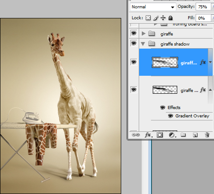Click the Gradient Overlay effect label
The width and height of the screenshot is (214, 194).
[x=192, y=116]
